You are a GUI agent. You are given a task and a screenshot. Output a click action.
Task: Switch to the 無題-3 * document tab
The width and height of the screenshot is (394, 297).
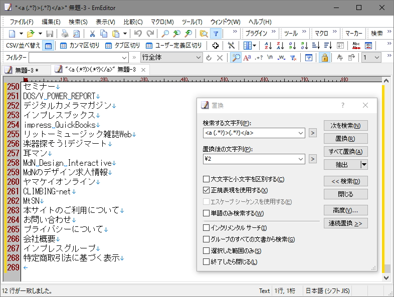click(x=27, y=70)
